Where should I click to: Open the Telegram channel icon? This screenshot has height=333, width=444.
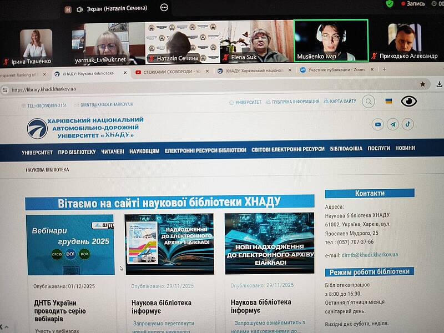[x=393, y=124]
